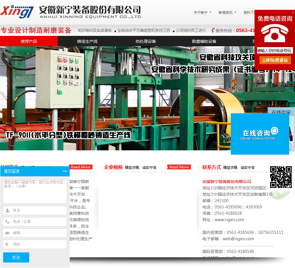Click the 联系方式 section heading
The width and height of the screenshot is (295, 268).
click(x=211, y=167)
